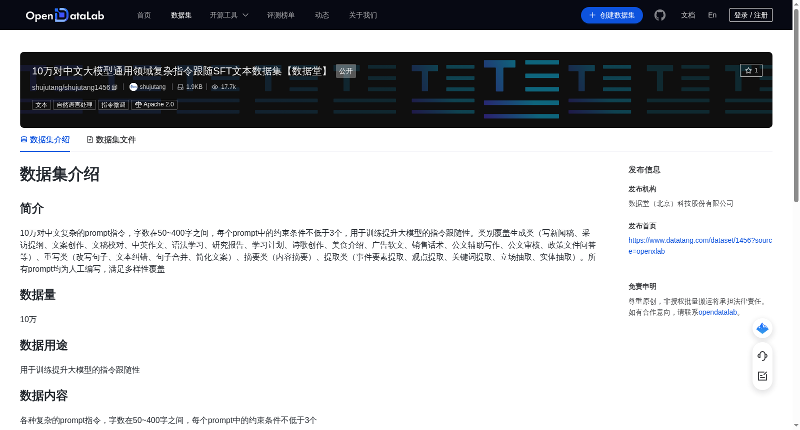Click the 免责申明 heading
The image size is (800, 430).
[642, 286]
